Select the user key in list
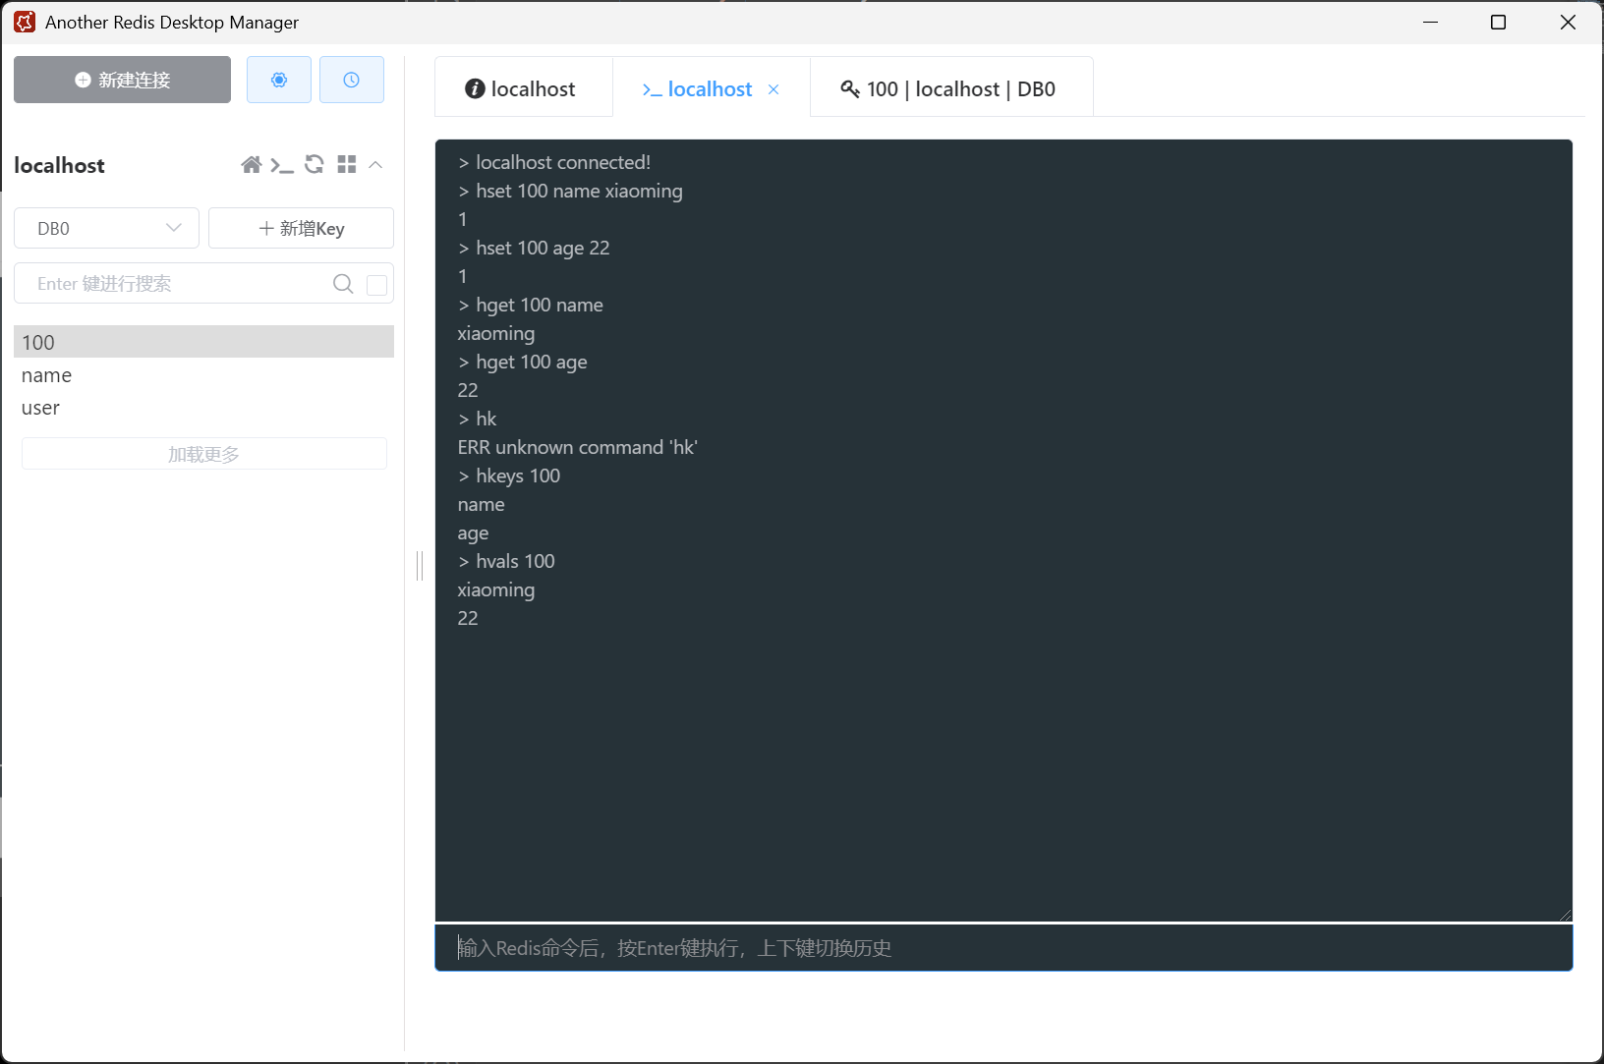 (x=41, y=408)
